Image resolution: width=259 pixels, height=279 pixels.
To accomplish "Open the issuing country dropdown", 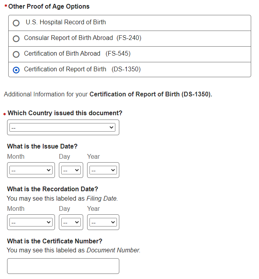I will click(63, 128).
